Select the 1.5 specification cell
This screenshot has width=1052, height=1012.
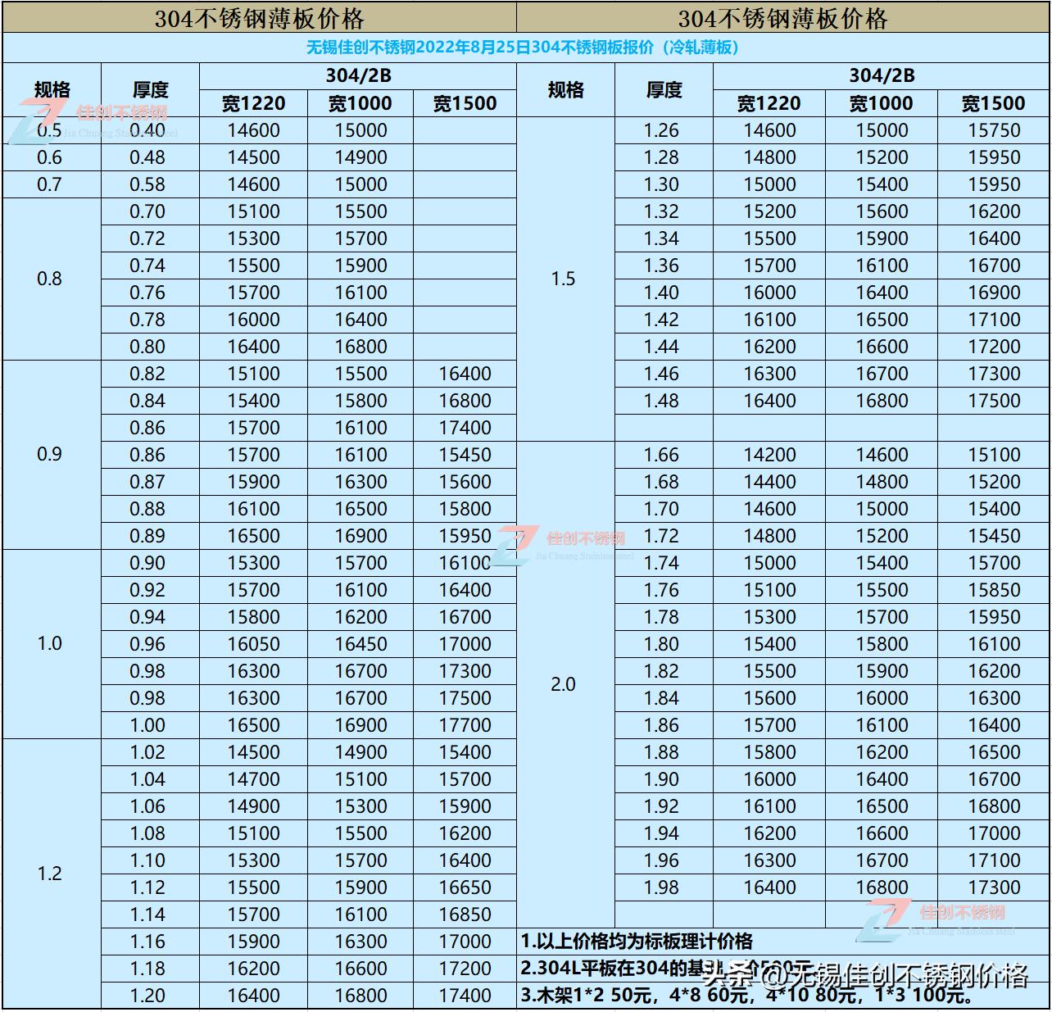click(x=564, y=279)
